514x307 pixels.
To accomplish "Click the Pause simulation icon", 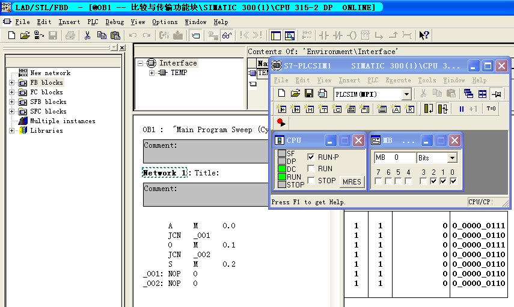I will pos(461,109).
